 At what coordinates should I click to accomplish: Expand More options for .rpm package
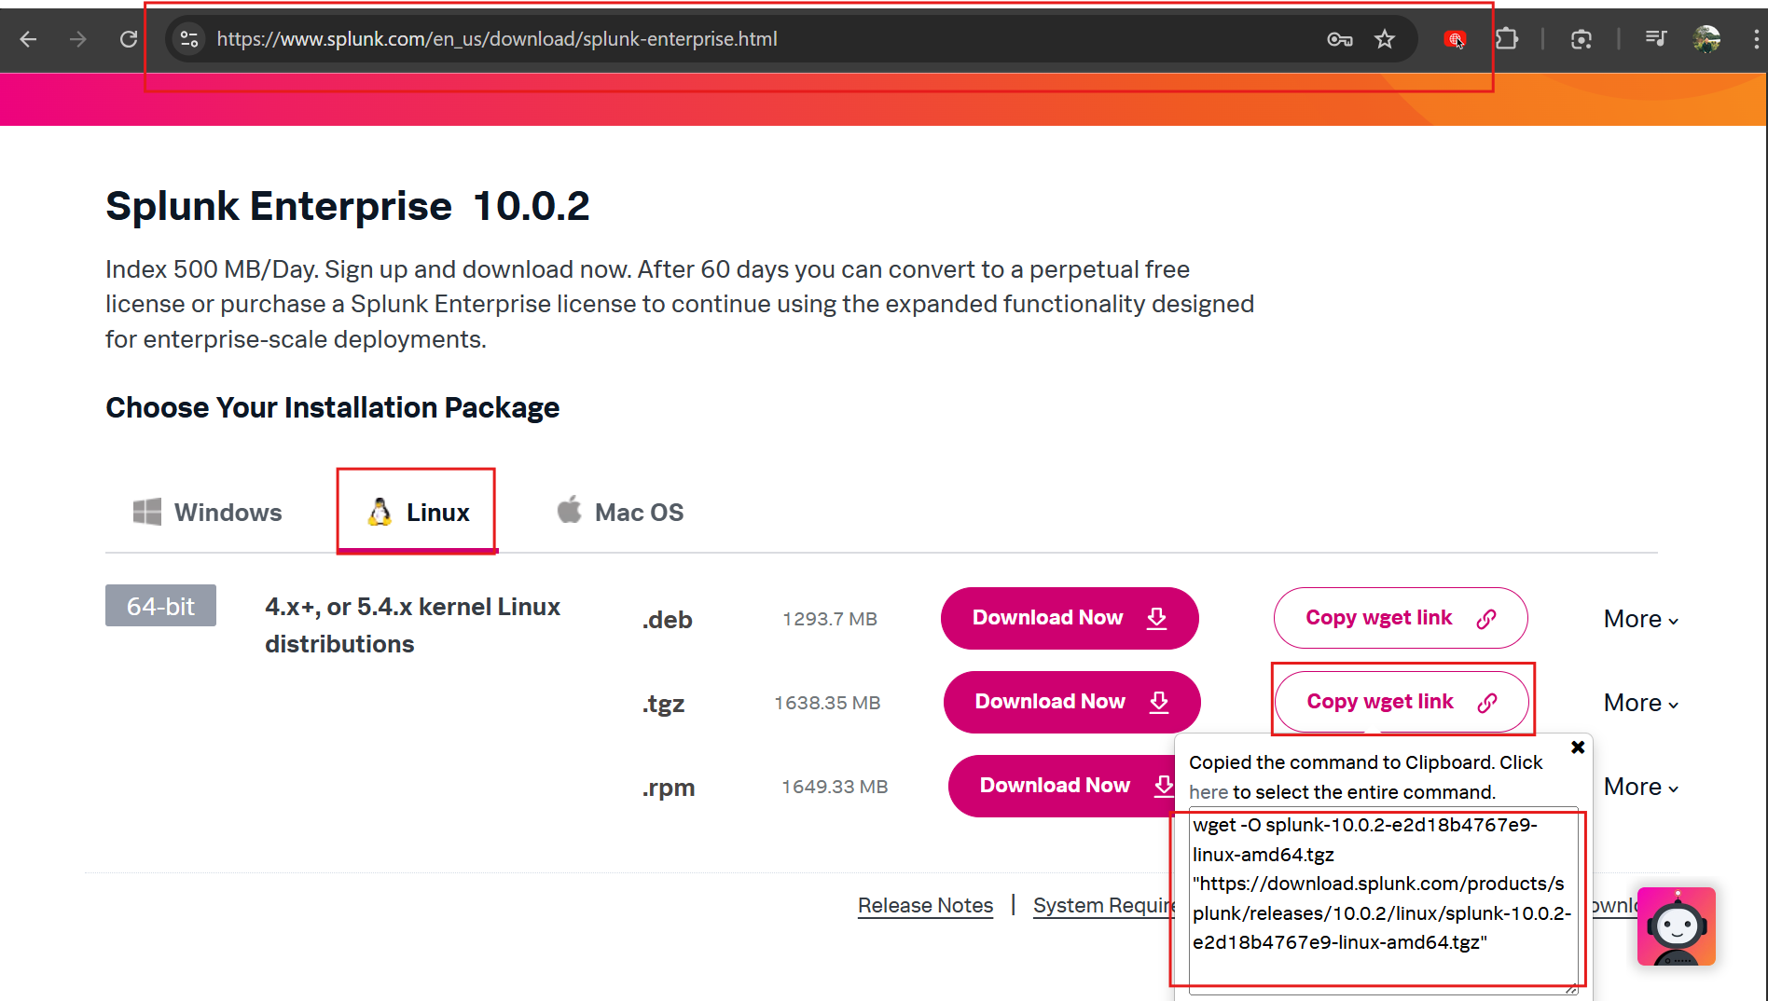coord(1640,787)
